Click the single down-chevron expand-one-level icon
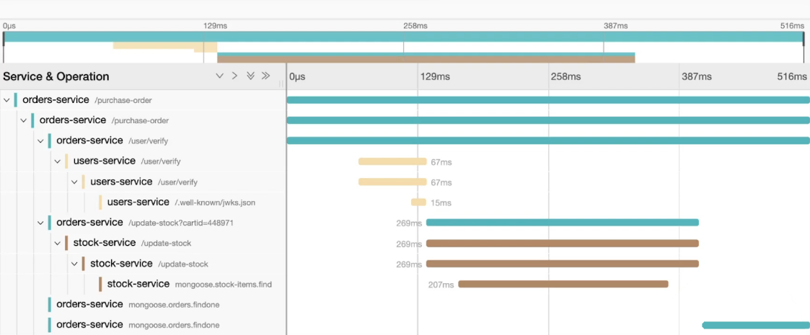810x335 pixels. click(220, 76)
